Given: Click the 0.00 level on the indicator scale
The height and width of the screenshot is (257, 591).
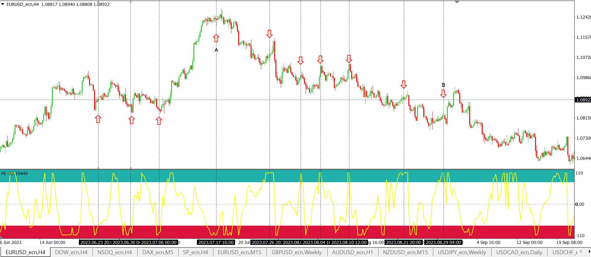Looking at the screenshot, I should pyautogui.click(x=580, y=204).
